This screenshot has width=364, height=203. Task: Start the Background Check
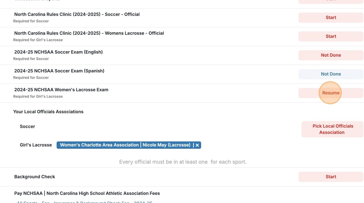331,177
